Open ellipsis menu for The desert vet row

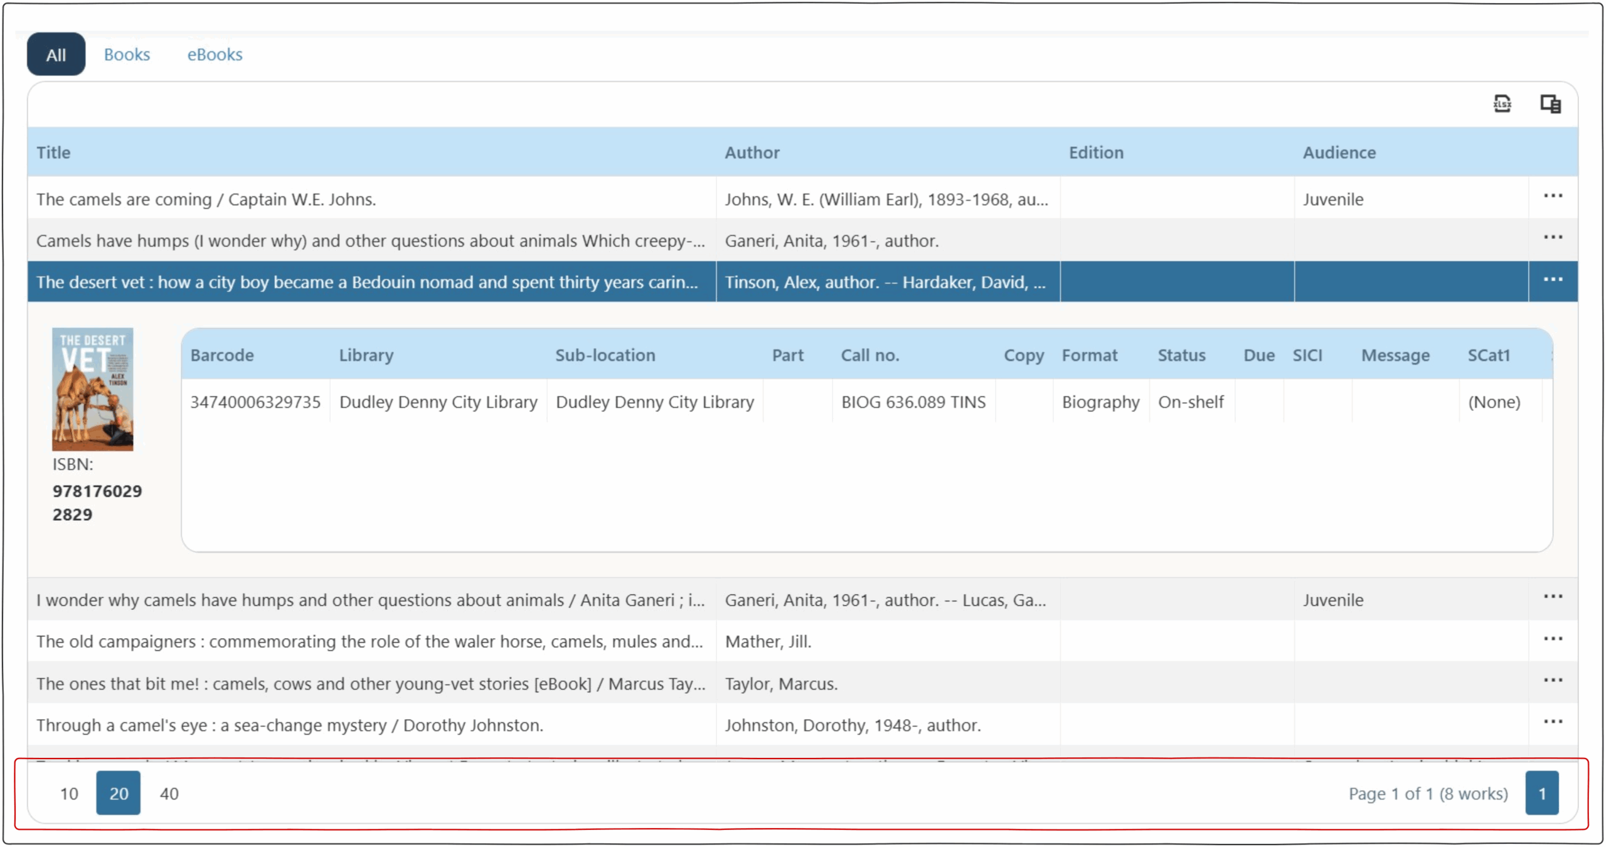coord(1553,280)
